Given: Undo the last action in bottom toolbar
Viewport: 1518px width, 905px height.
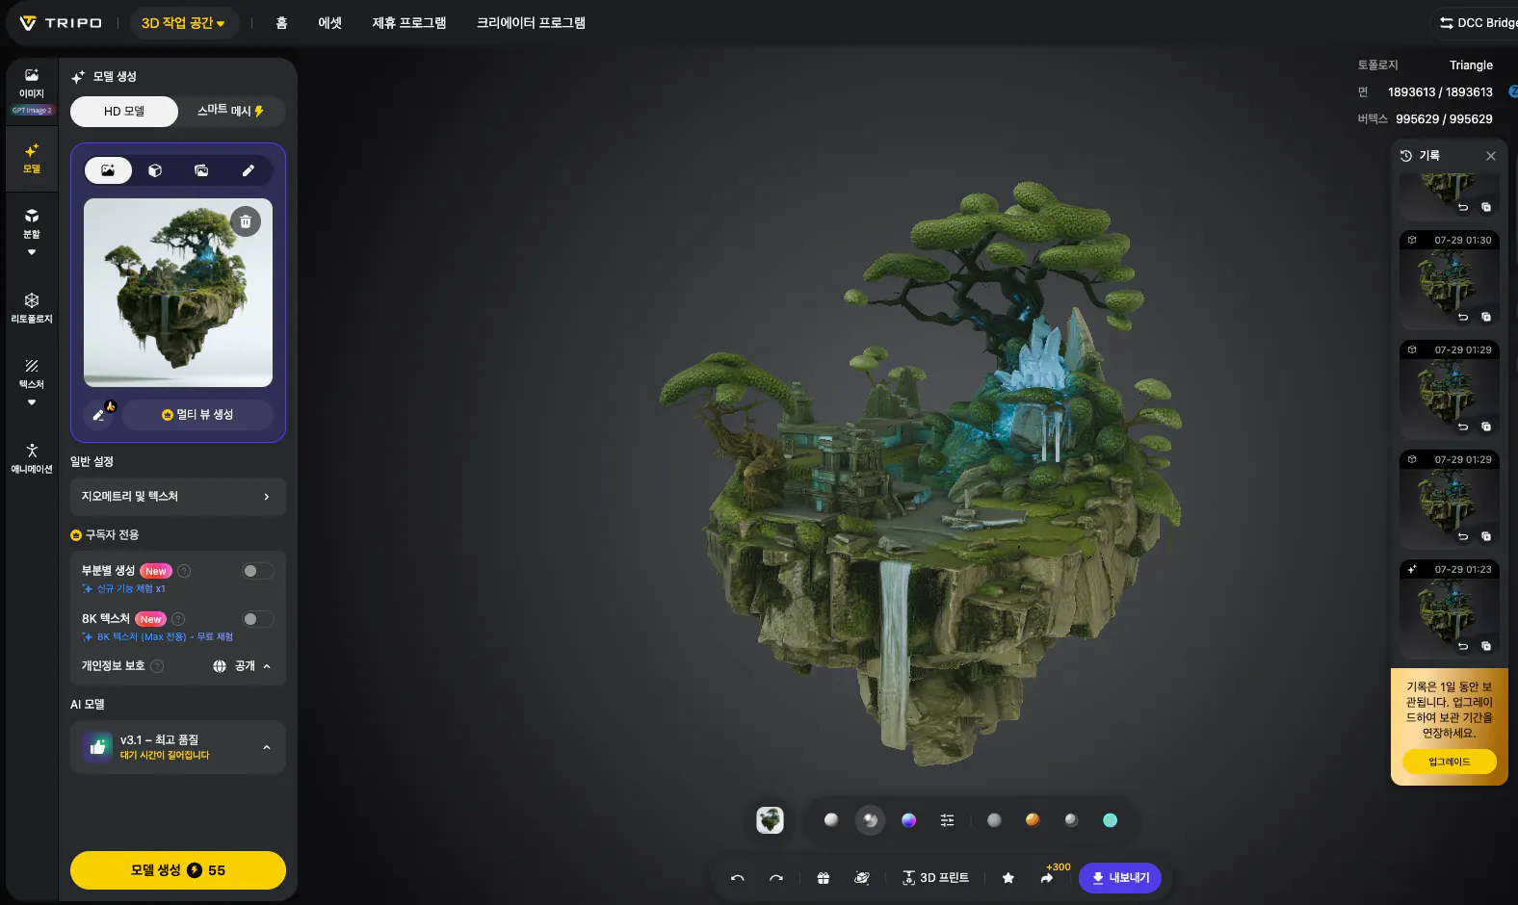Looking at the screenshot, I should [738, 878].
